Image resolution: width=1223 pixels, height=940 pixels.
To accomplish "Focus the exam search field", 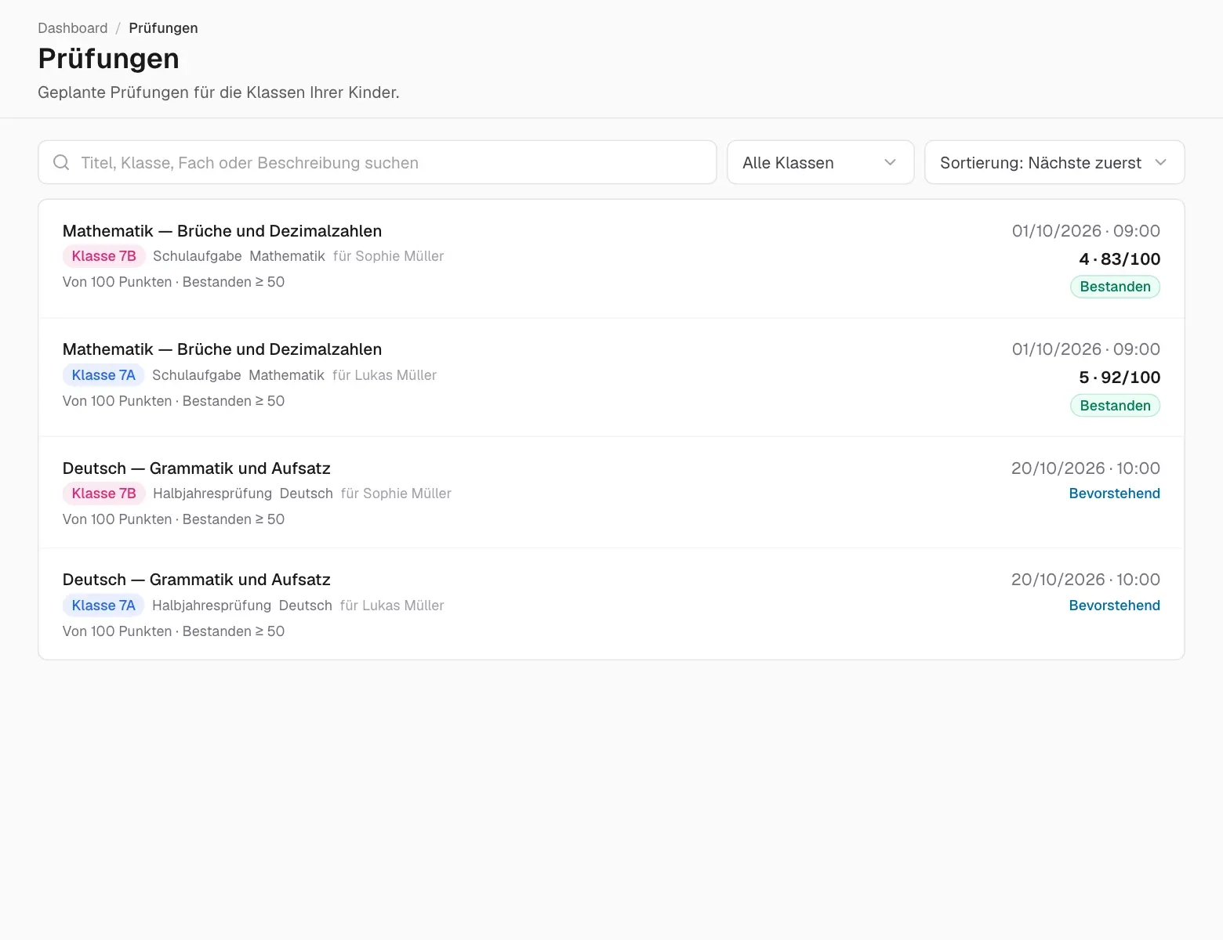I will (377, 162).
